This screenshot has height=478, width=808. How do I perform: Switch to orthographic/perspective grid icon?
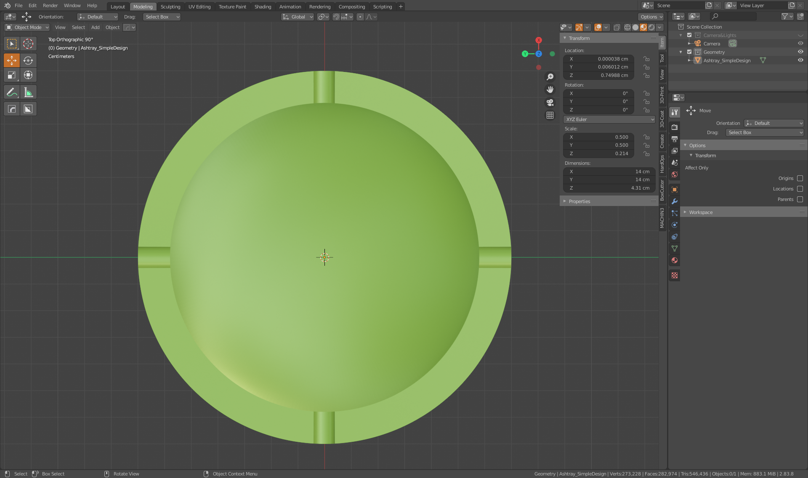click(x=550, y=115)
